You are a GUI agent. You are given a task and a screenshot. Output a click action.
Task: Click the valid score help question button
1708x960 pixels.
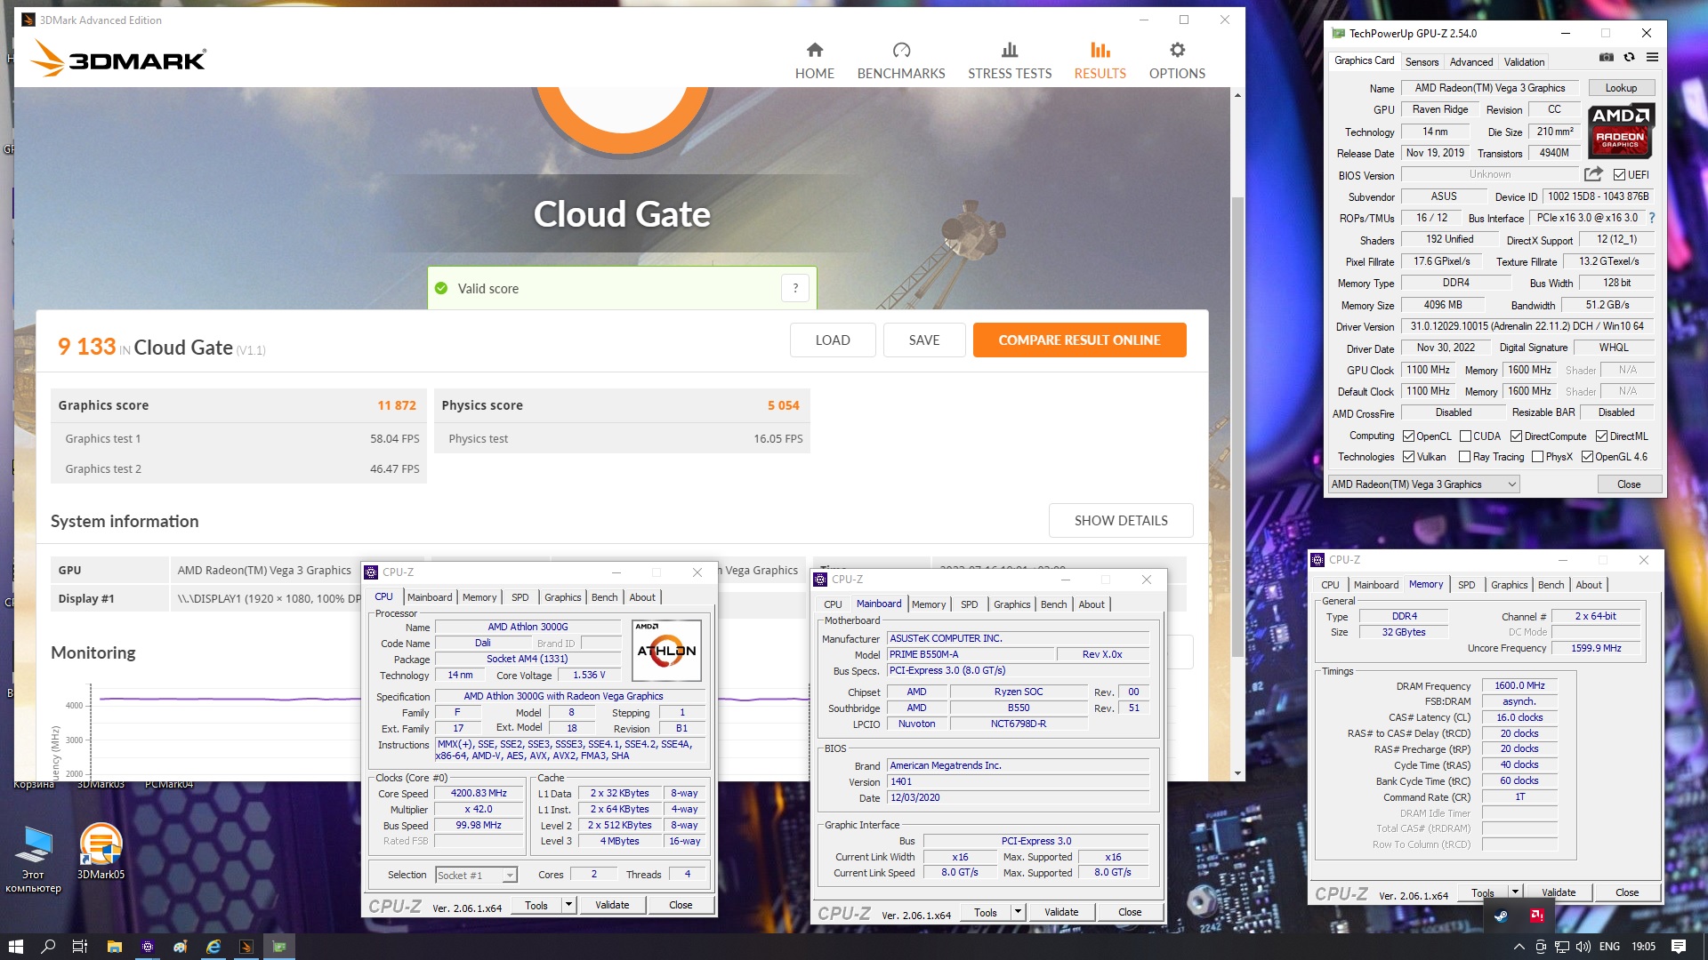point(795,288)
